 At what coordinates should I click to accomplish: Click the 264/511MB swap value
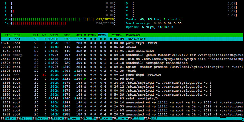tap(105, 23)
